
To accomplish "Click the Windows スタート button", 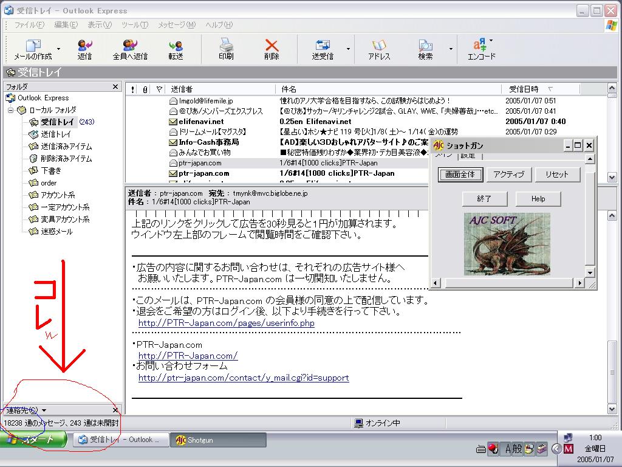I will click(x=33, y=440).
